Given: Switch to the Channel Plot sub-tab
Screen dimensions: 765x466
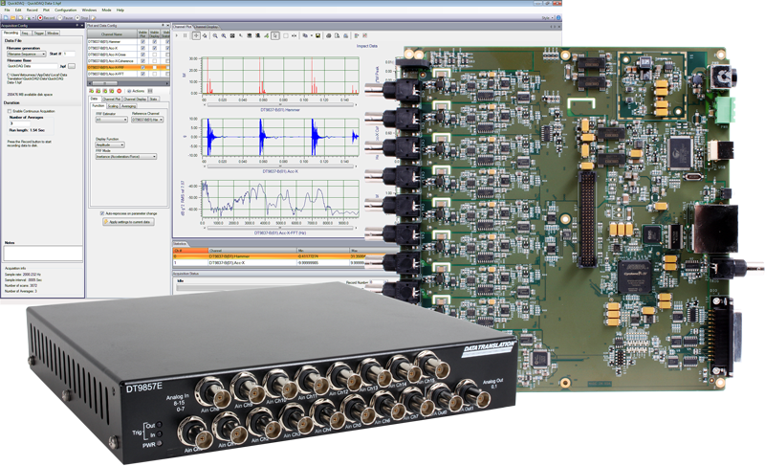Looking at the screenshot, I should pos(111,100).
